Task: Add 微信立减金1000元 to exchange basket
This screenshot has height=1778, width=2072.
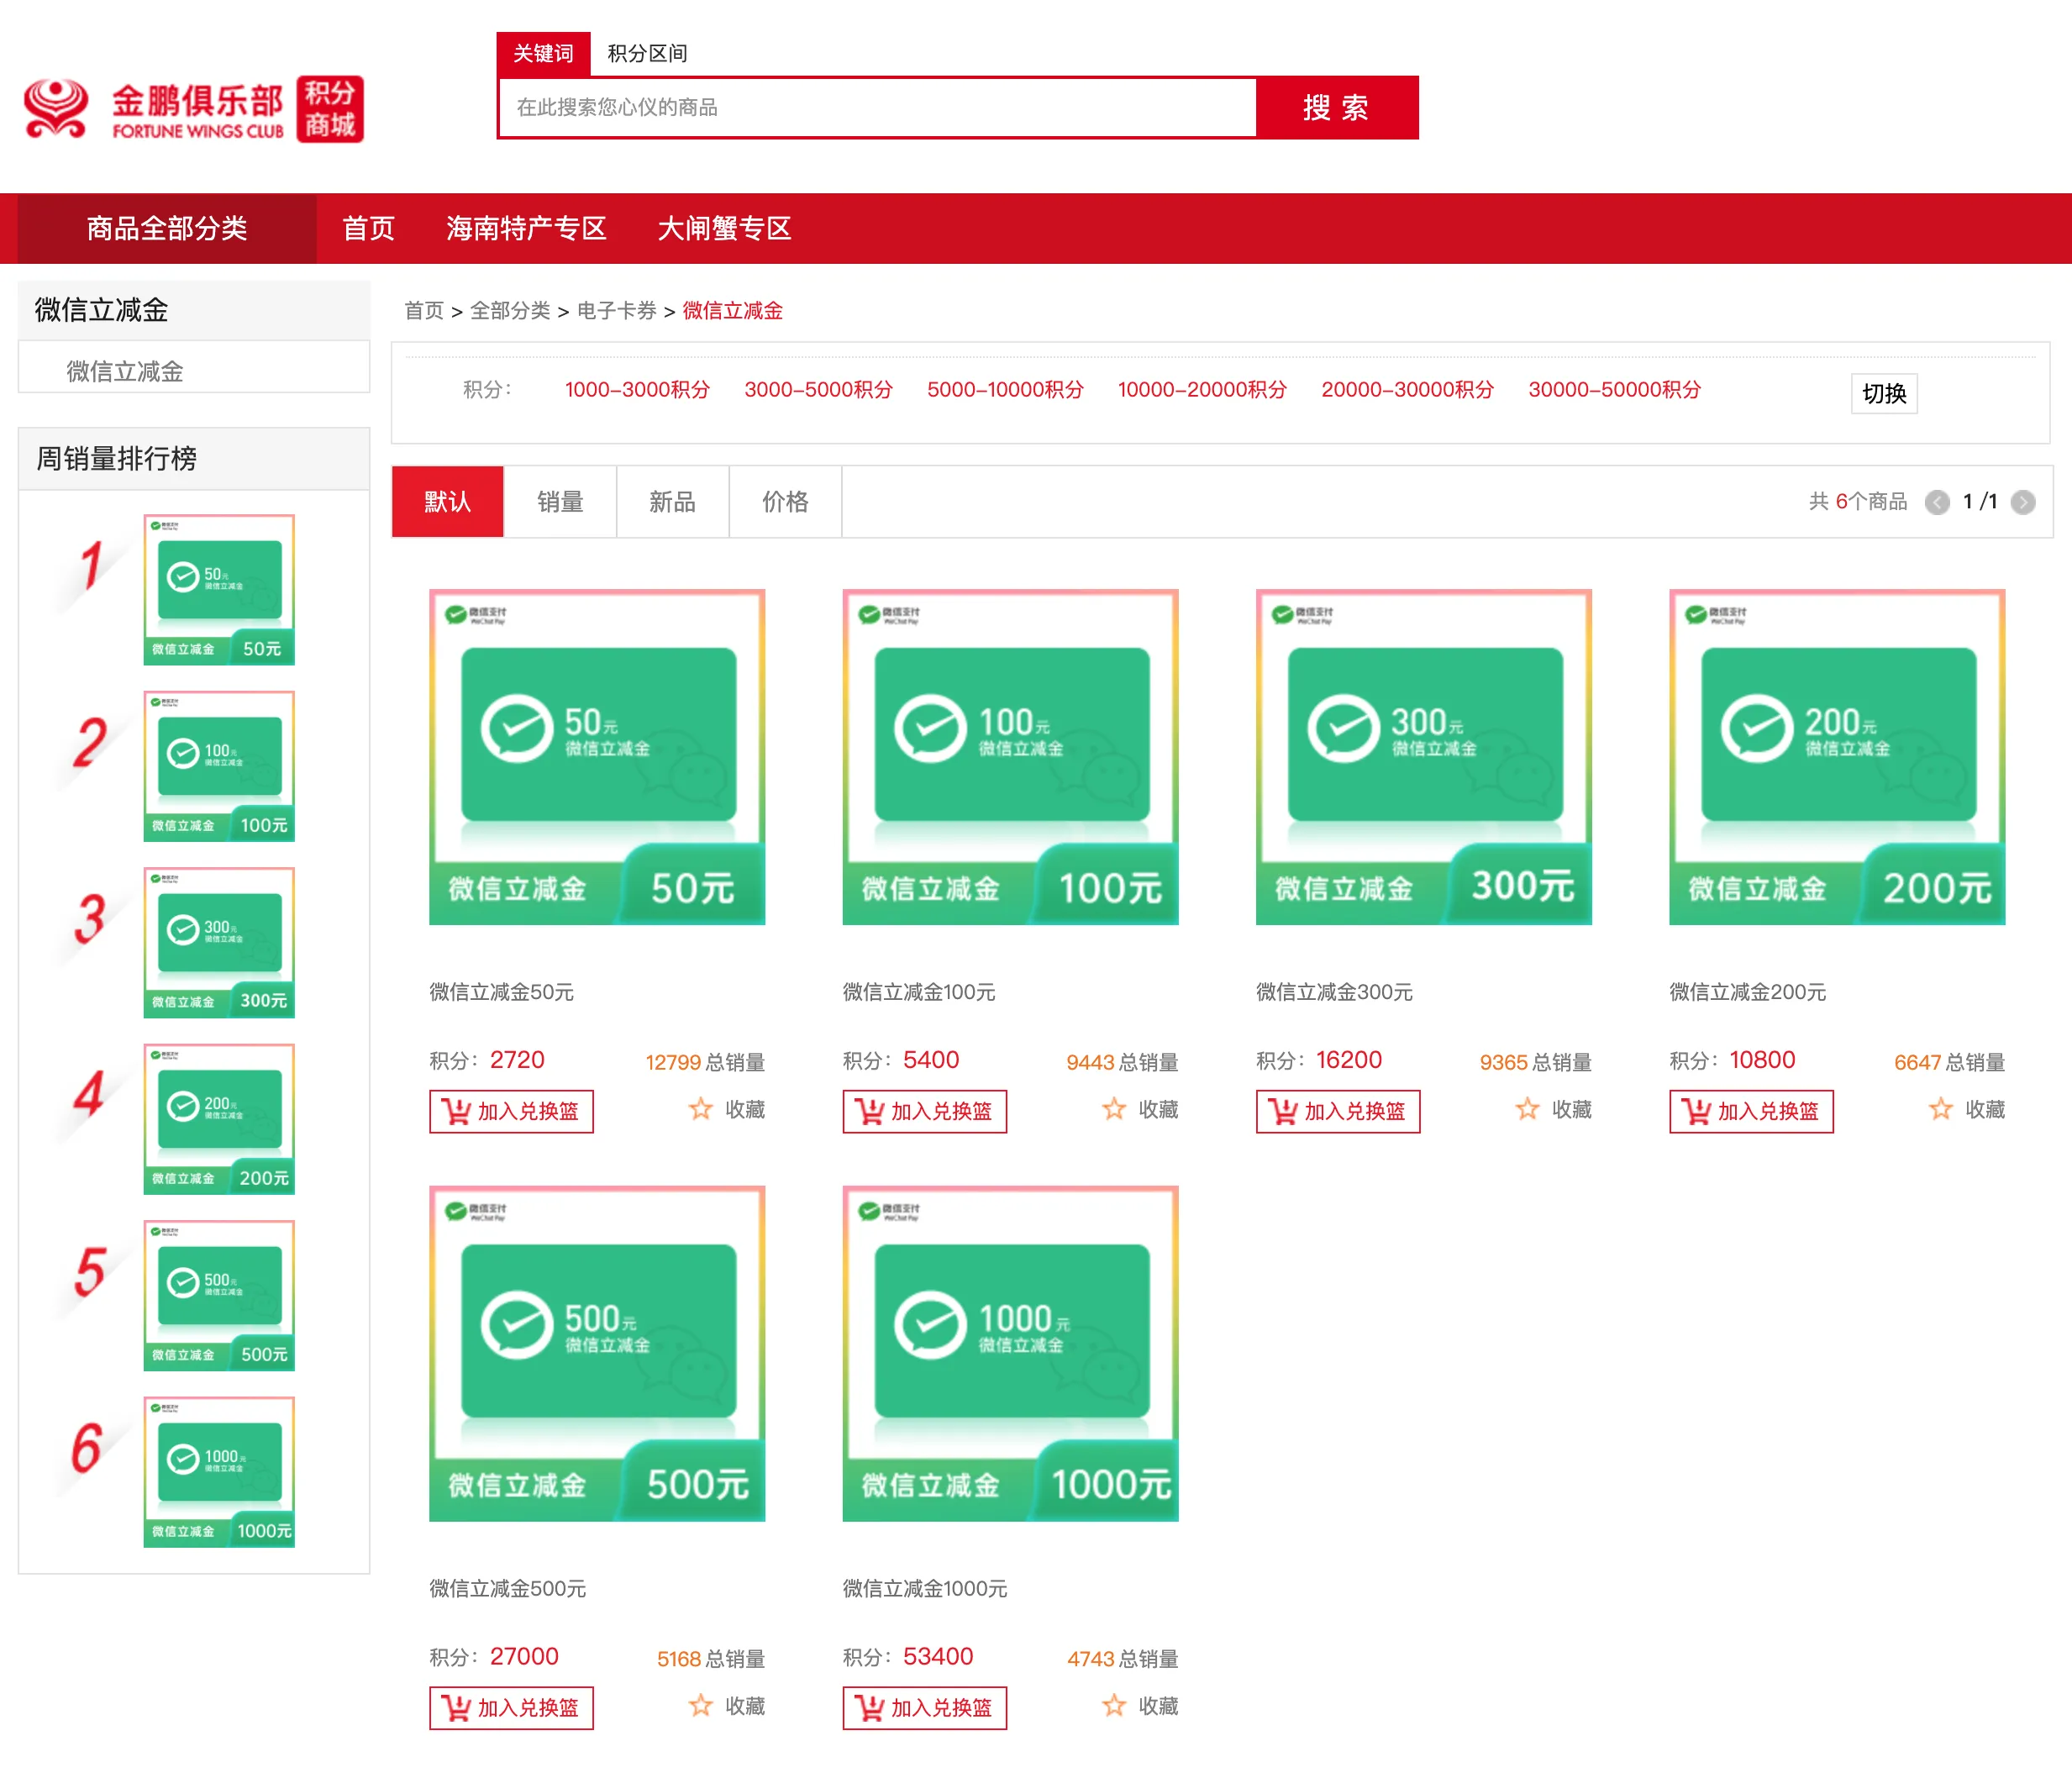Action: coord(924,1708)
